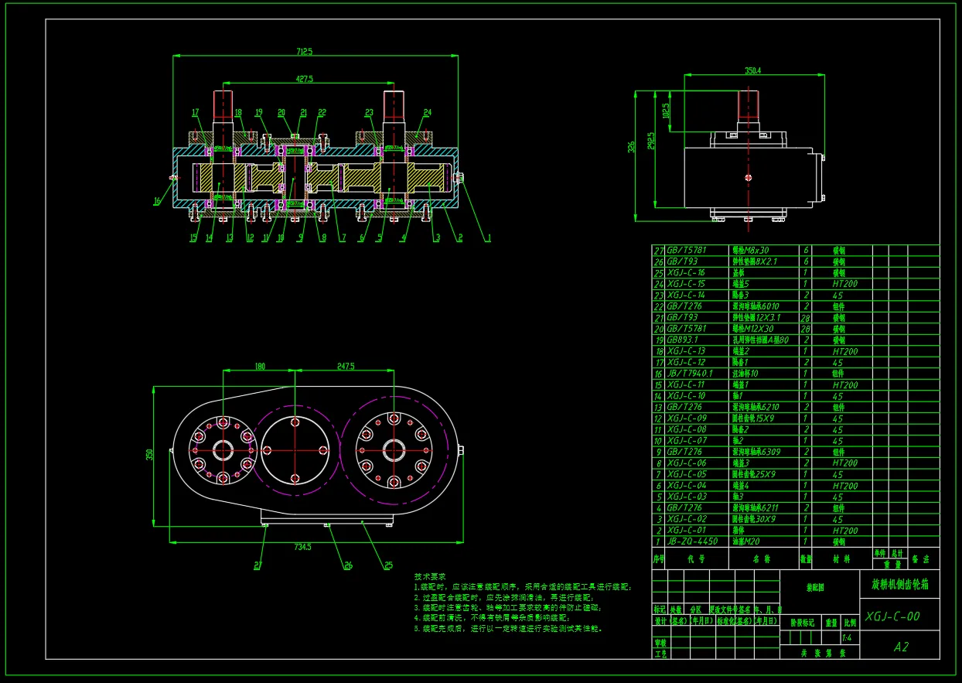The width and height of the screenshot is (962, 683).
Task: Select drawing number XGJ-C-00 in title block
Action: 893,616
